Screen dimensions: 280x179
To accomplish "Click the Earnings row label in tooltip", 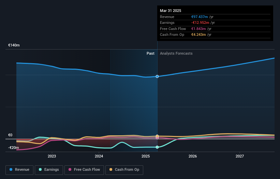I will click(167, 23).
